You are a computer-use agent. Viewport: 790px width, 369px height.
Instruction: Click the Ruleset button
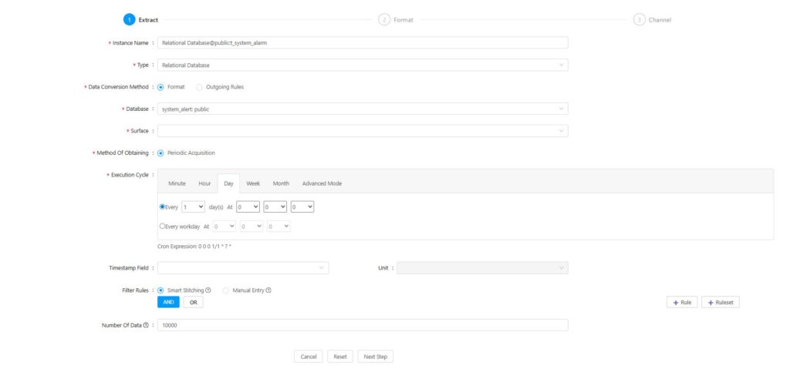coord(721,303)
